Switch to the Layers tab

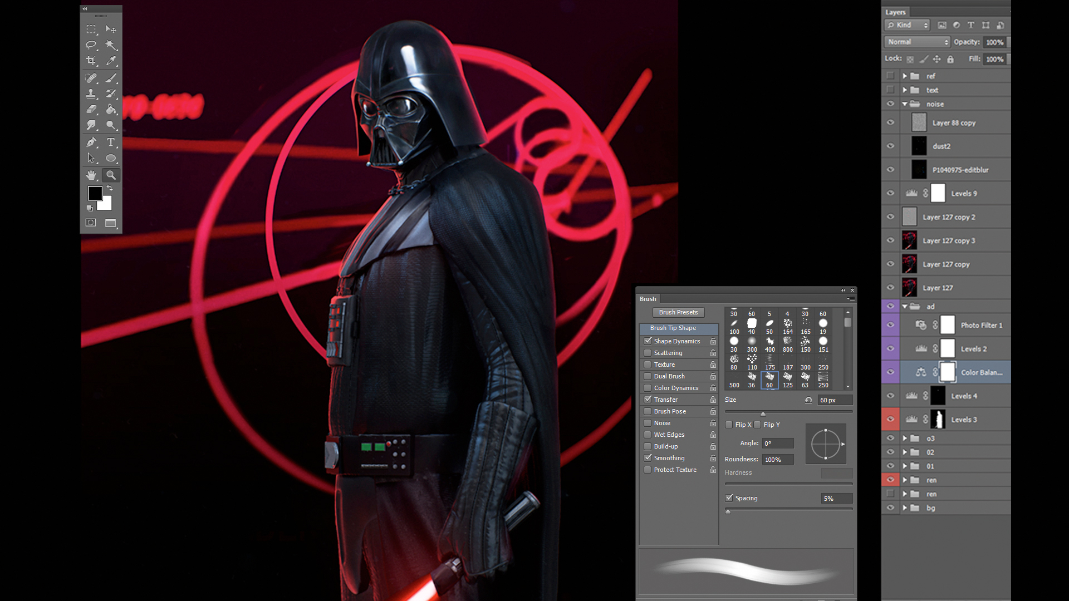pyautogui.click(x=895, y=12)
